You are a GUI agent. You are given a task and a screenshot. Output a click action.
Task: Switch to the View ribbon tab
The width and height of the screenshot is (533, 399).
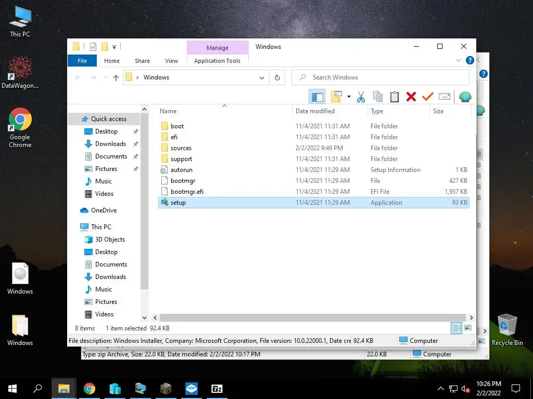coord(171,61)
